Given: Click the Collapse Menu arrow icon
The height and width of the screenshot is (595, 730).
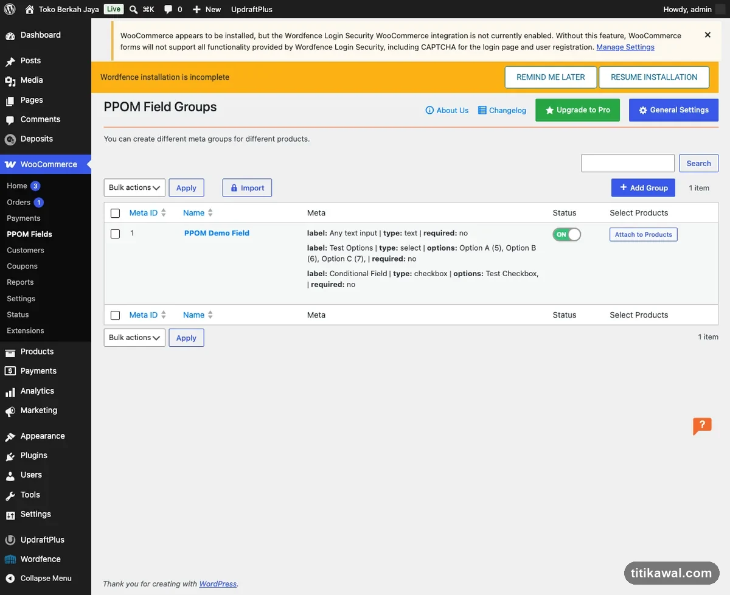Looking at the screenshot, I should click(x=10, y=579).
